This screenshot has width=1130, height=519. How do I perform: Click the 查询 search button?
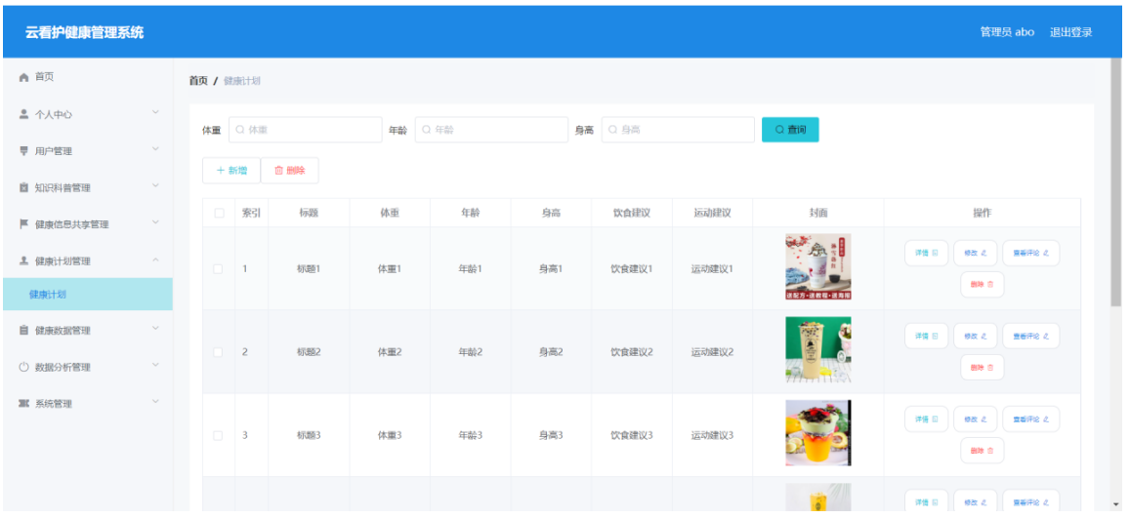coord(790,130)
